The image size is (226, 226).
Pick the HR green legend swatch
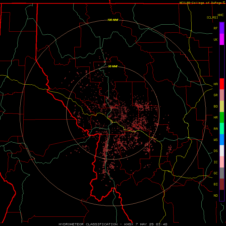click(222, 118)
